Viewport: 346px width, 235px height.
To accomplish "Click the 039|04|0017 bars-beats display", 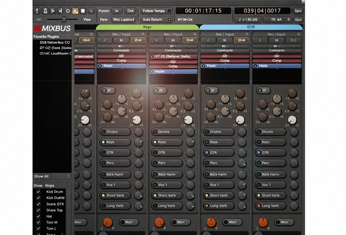I will [x=262, y=11].
